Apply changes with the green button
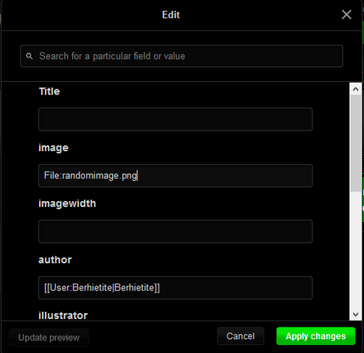The width and height of the screenshot is (364, 353). pyautogui.click(x=315, y=336)
